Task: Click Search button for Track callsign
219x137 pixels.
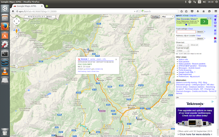Action: pyautogui.click(x=200, y=32)
